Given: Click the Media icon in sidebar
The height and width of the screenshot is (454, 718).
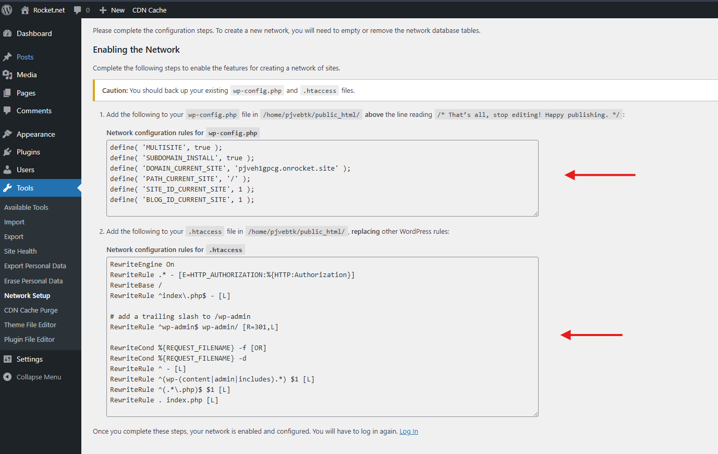Looking at the screenshot, I should pos(7,75).
